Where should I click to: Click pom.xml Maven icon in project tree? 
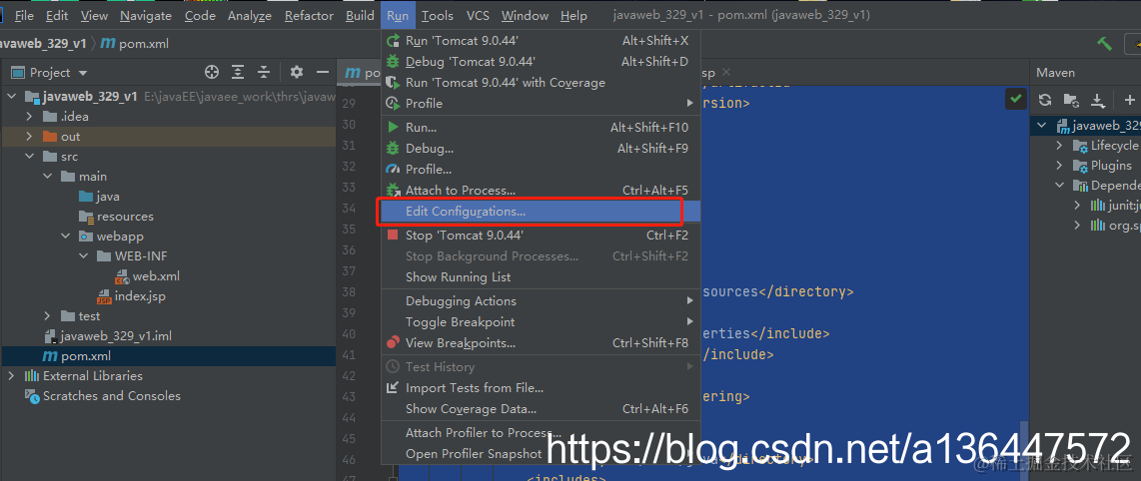pyautogui.click(x=50, y=356)
